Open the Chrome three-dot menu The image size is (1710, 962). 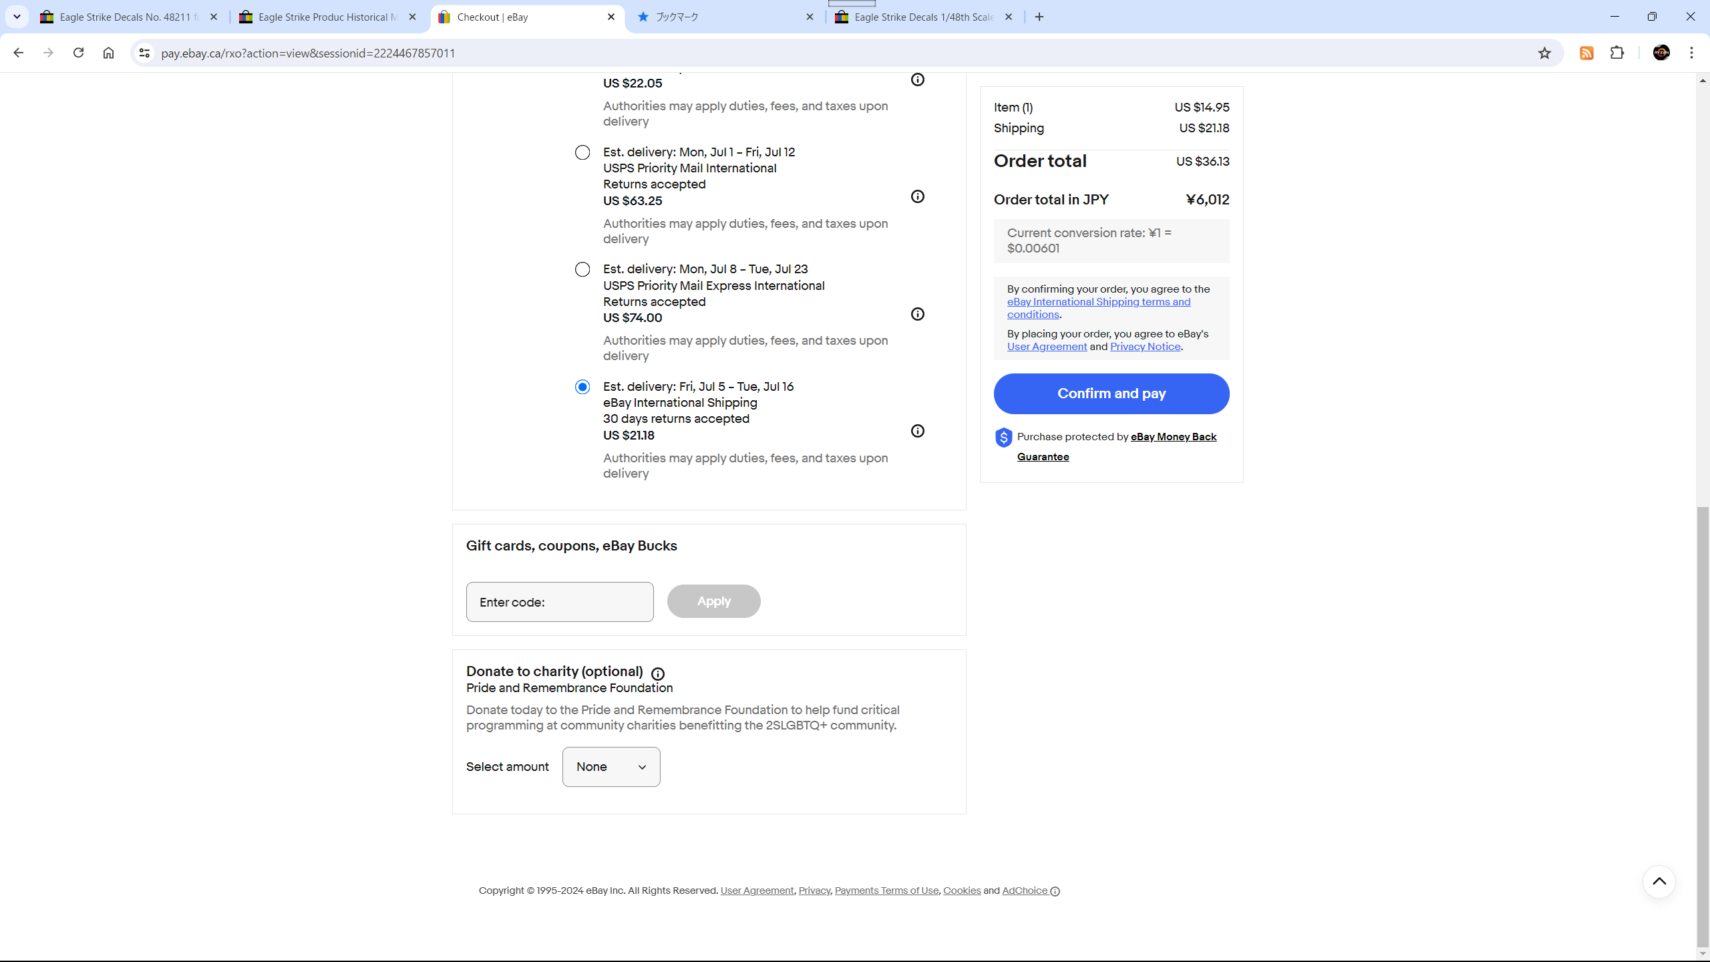pos(1692,53)
